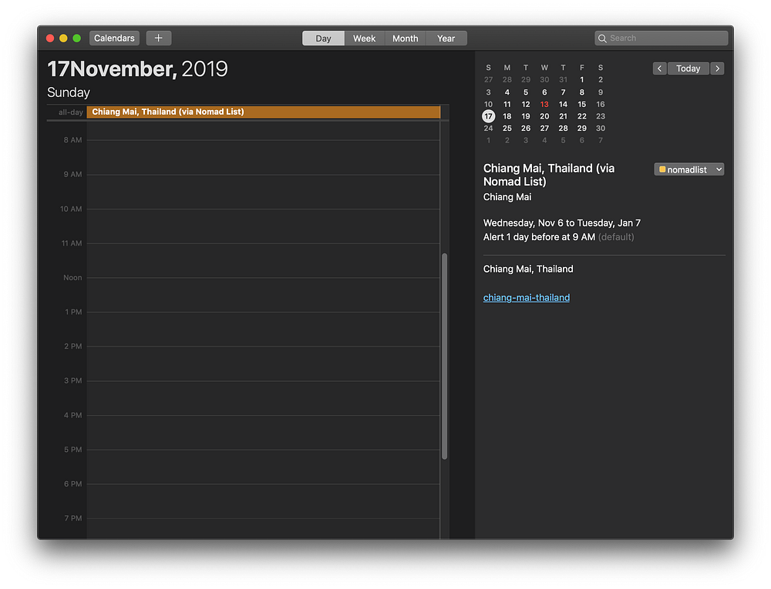The width and height of the screenshot is (771, 589).
Task: Click the red close window button
Action: pyautogui.click(x=50, y=38)
